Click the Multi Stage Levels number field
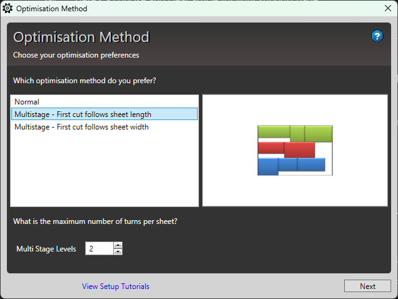This screenshot has width=398, height=299. [99, 249]
